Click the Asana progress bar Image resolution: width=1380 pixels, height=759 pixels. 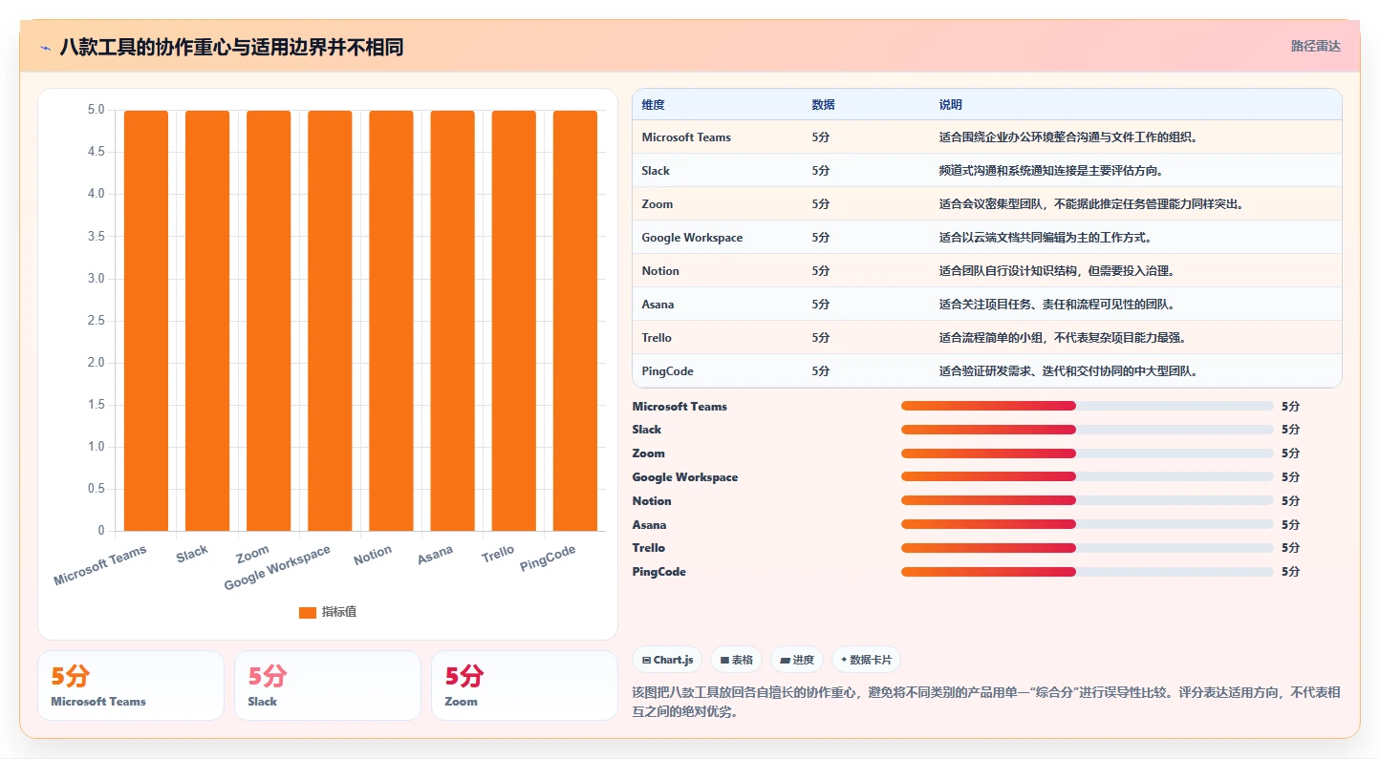pos(1088,524)
